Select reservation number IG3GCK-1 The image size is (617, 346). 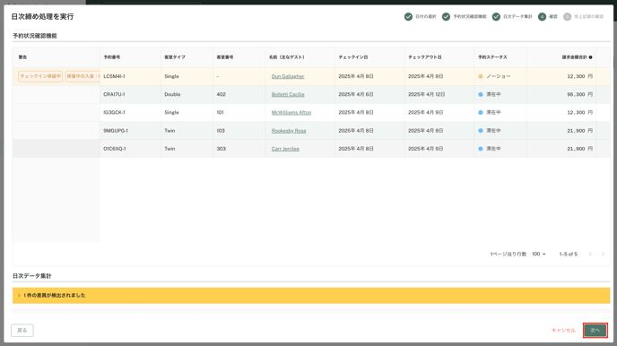click(x=114, y=112)
